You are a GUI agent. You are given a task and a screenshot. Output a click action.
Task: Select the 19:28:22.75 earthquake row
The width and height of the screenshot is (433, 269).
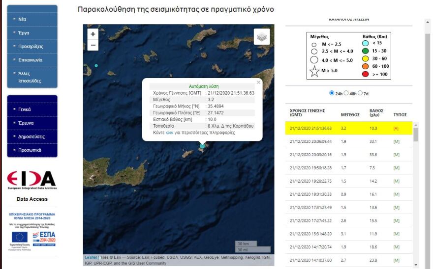348,181
